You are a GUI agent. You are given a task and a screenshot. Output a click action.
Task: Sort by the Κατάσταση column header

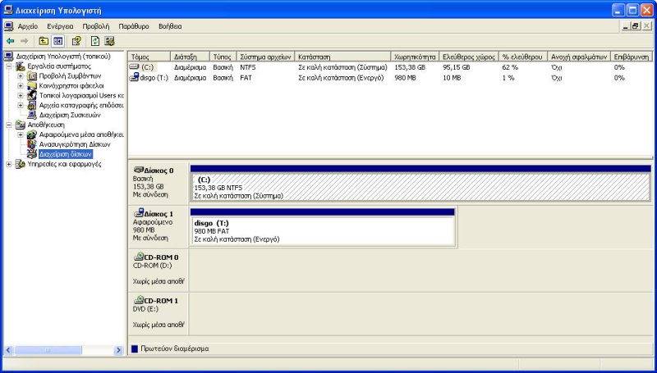coord(342,57)
